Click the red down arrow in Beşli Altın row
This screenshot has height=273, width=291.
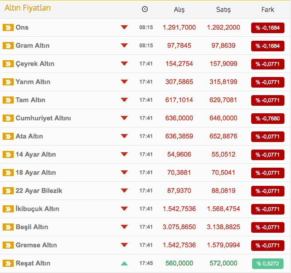(124, 227)
